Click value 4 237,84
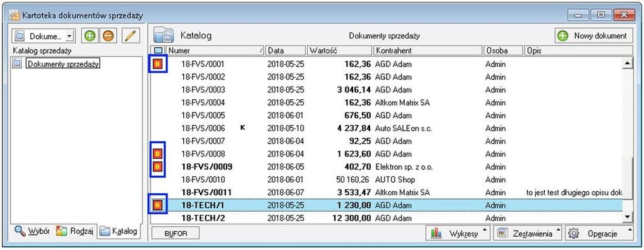This screenshot has width=644, height=250. click(354, 128)
